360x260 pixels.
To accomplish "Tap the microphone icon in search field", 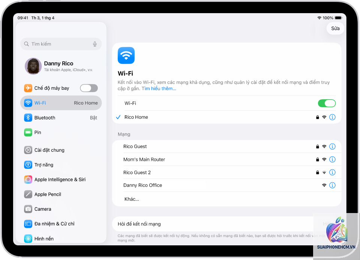I will [x=95, y=44].
